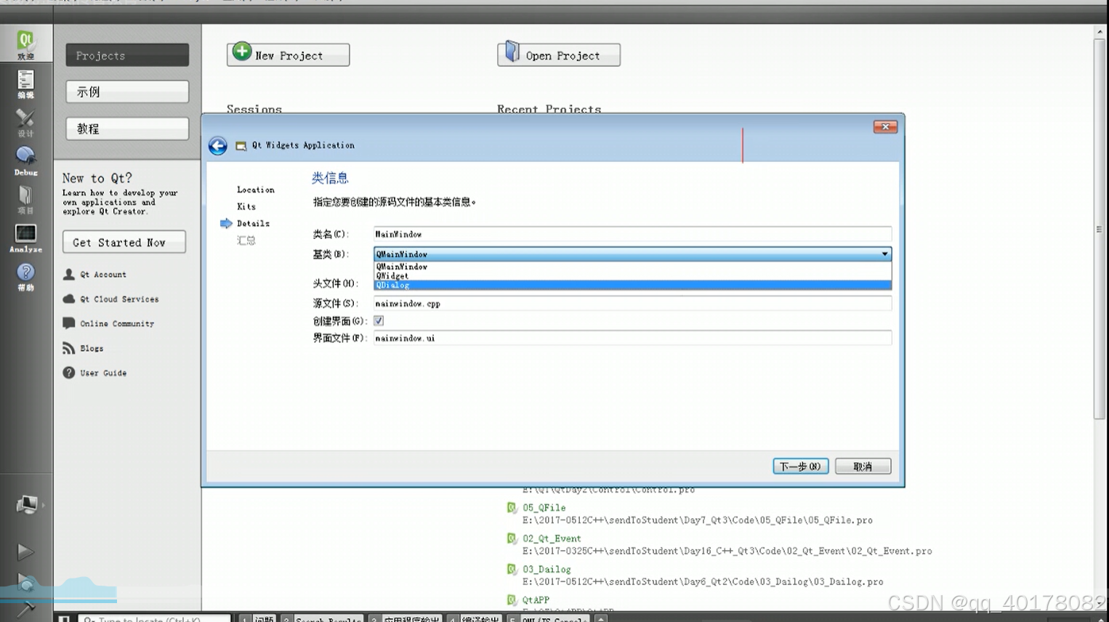Click the plus icon on New Project
1109x622 pixels.
[x=242, y=52]
